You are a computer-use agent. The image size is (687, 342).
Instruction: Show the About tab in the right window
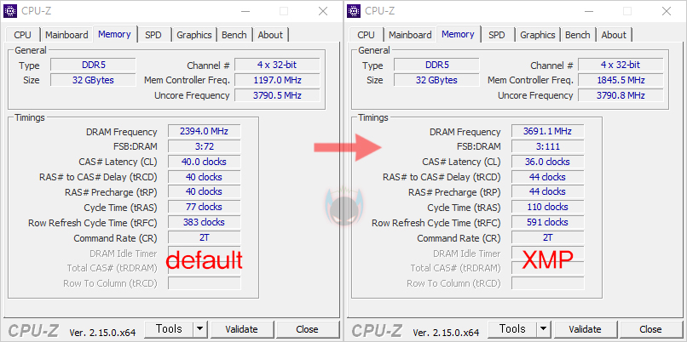(x=614, y=35)
